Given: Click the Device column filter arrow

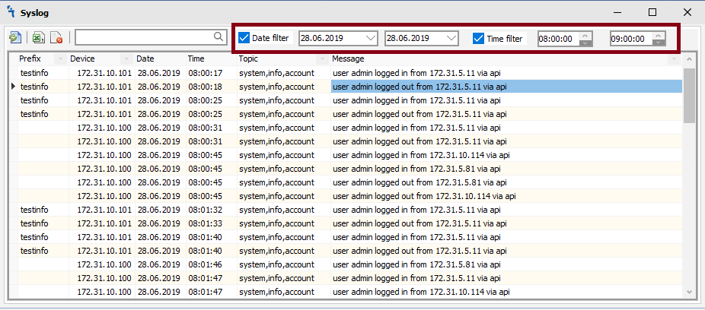Looking at the screenshot, I should (126, 59).
